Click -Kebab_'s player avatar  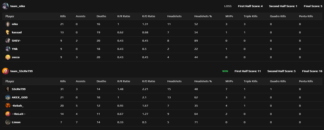tap(8, 106)
